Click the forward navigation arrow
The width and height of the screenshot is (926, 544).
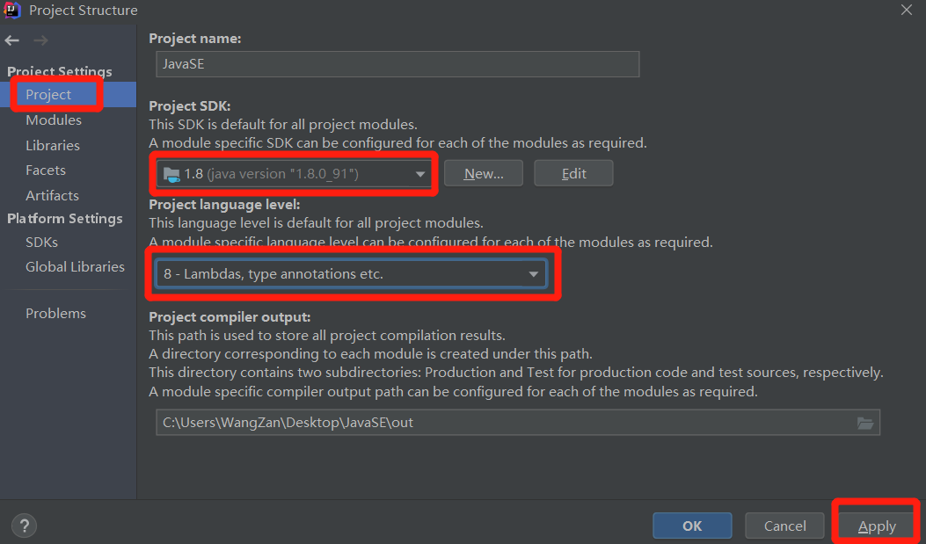(x=40, y=40)
